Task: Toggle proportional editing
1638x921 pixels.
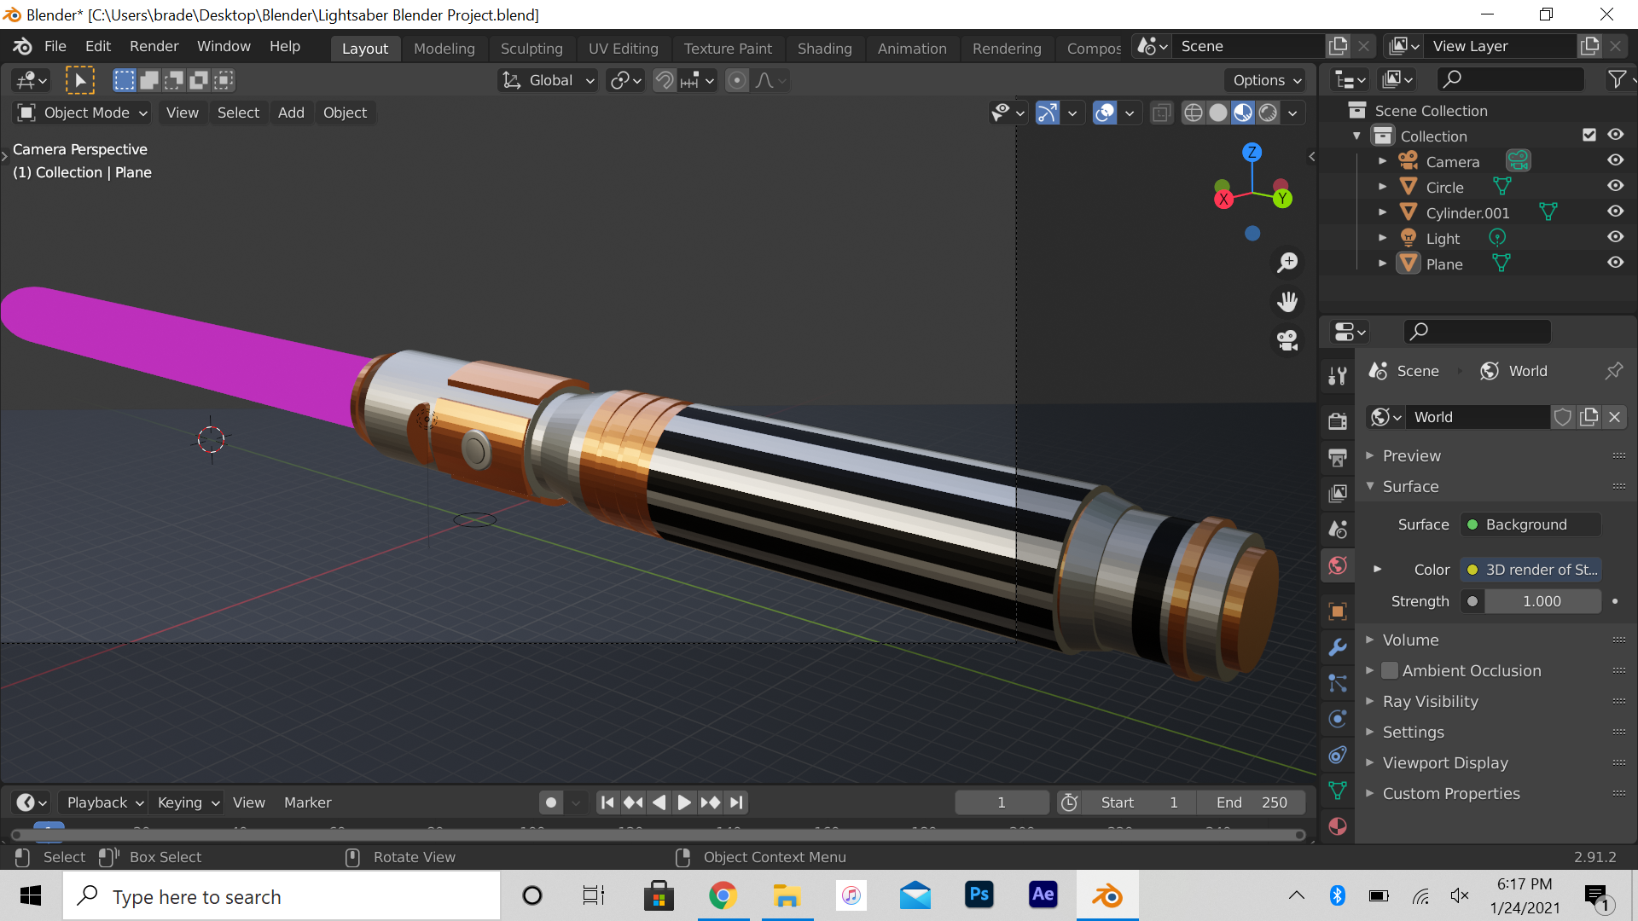Action: [737, 80]
